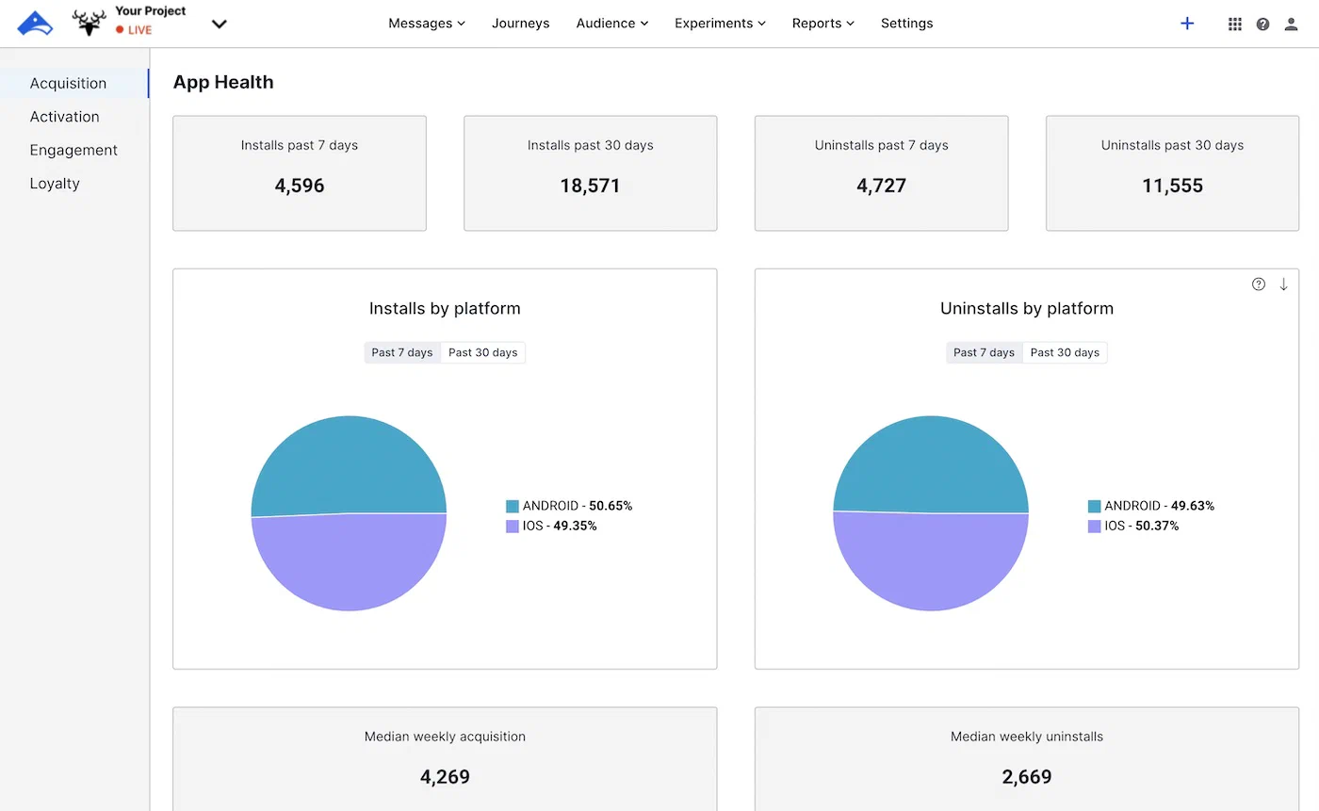Open the apps grid icon
The height and width of the screenshot is (811, 1319).
pyautogui.click(x=1234, y=24)
